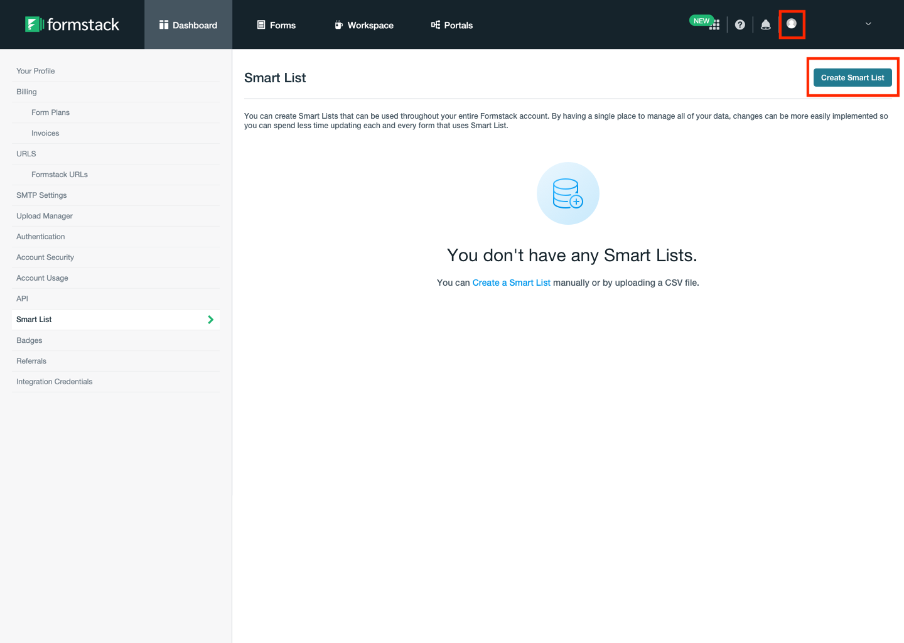904x643 pixels.
Task: Open the apps grid next to NEW badge
Action: [716, 24]
